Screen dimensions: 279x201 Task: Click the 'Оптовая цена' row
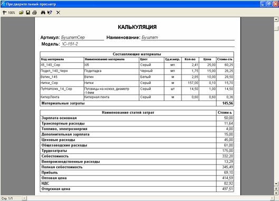[x=137, y=178]
